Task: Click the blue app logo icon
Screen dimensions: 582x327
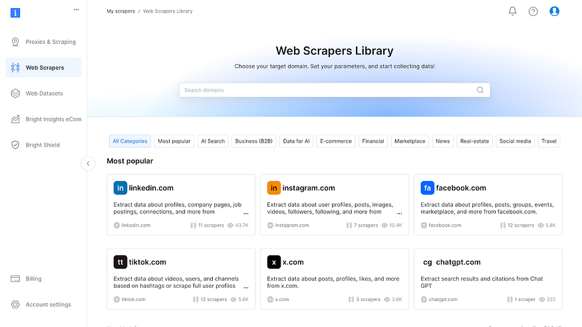Action: tap(15, 13)
